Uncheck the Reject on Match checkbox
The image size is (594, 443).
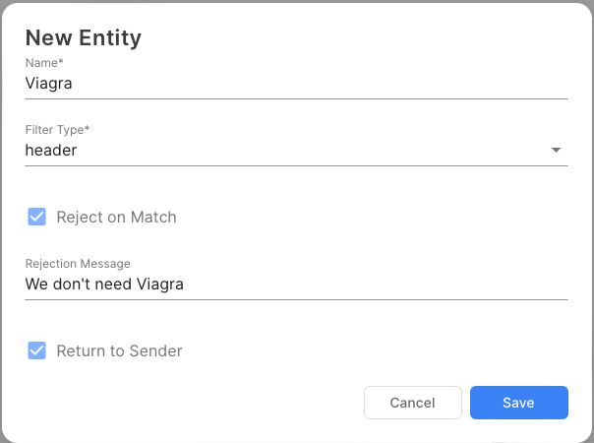pyautogui.click(x=37, y=217)
